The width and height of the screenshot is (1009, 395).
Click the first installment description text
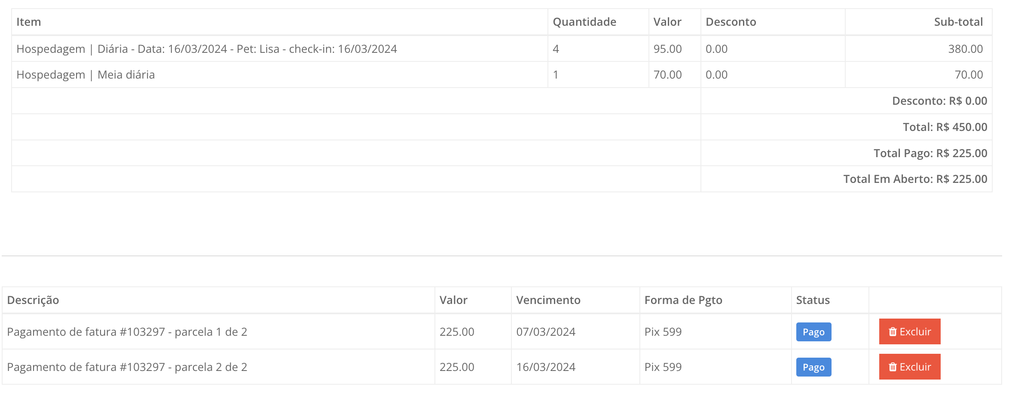[x=127, y=332]
